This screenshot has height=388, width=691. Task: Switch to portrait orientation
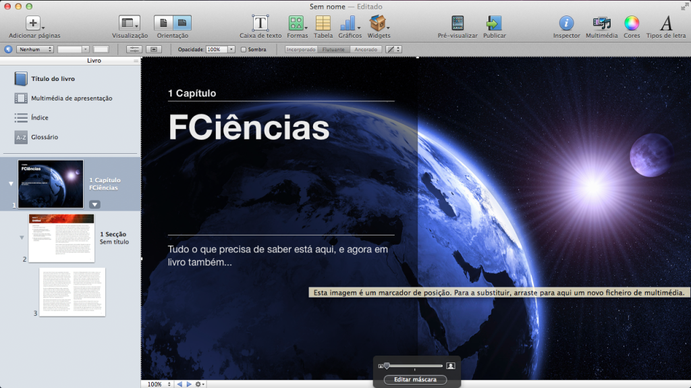pos(163,23)
